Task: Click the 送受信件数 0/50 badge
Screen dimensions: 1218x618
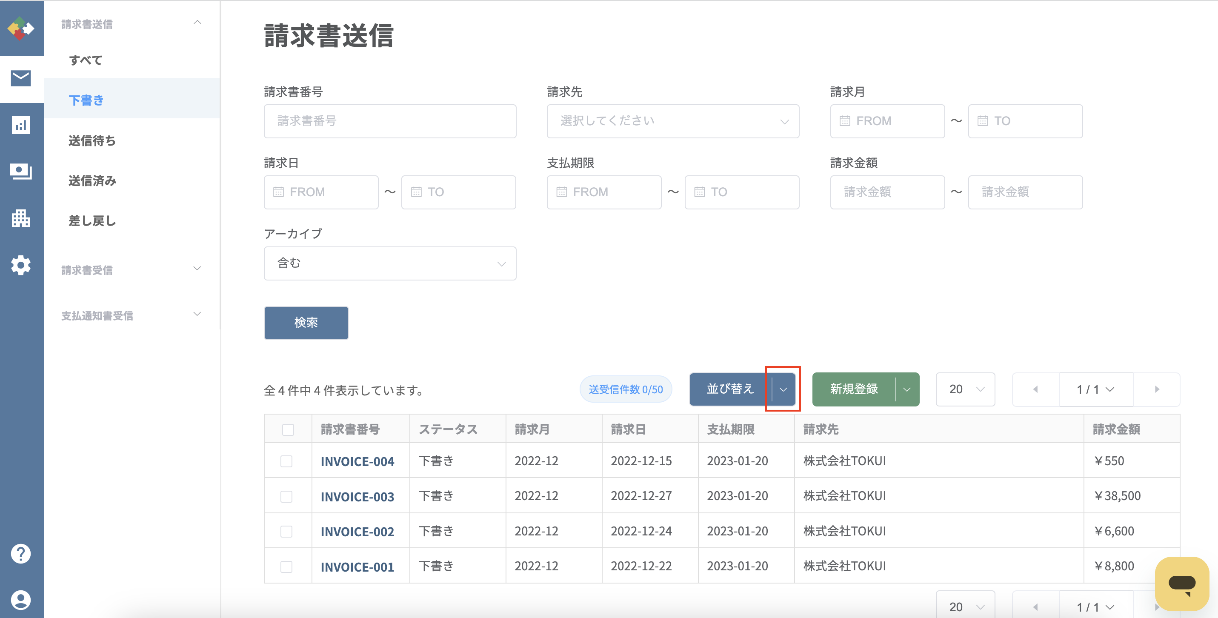Action: [626, 389]
